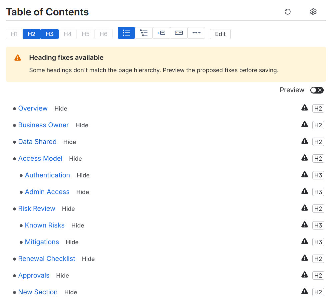The image size is (332, 305).
Task: Jump to the Business Owner heading link
Action: [43, 125]
